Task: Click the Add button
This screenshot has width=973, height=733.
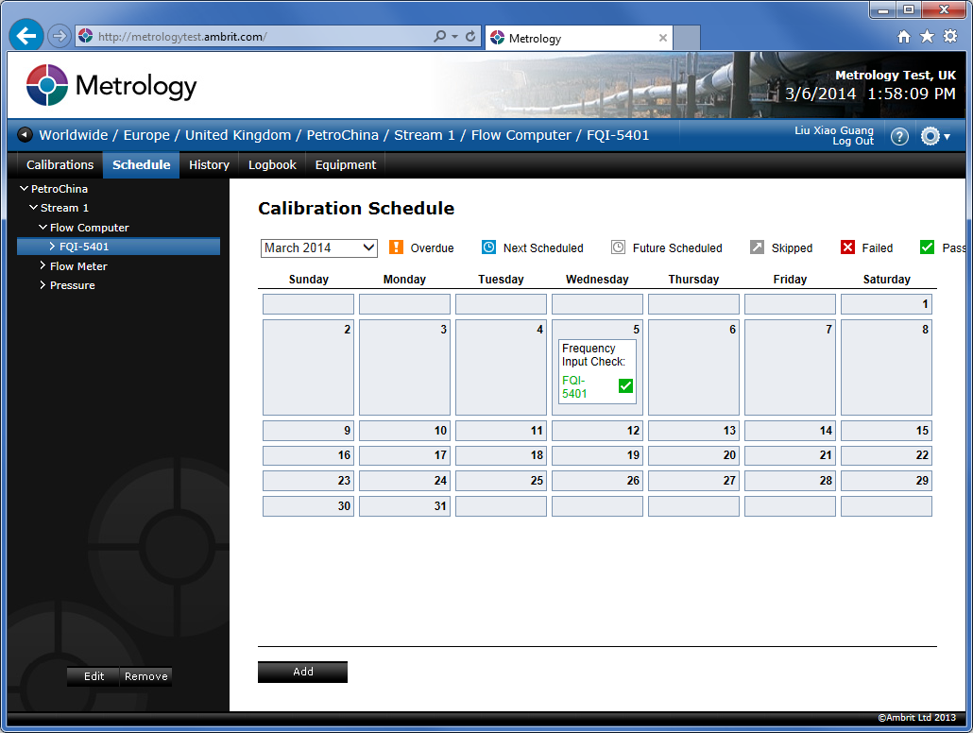Action: 302,671
